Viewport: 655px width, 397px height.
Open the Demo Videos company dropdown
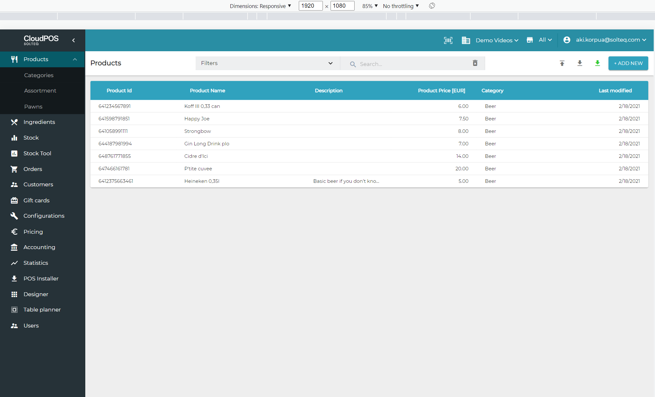click(x=496, y=40)
